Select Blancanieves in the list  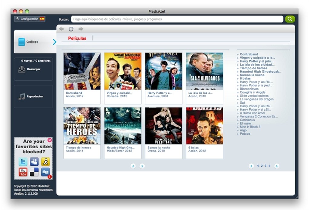(x=249, y=89)
